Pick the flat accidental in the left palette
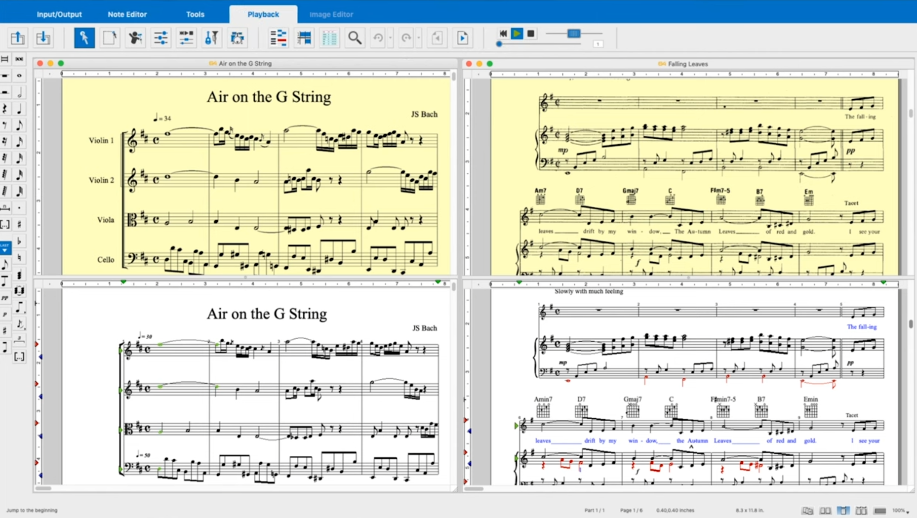 (x=19, y=241)
